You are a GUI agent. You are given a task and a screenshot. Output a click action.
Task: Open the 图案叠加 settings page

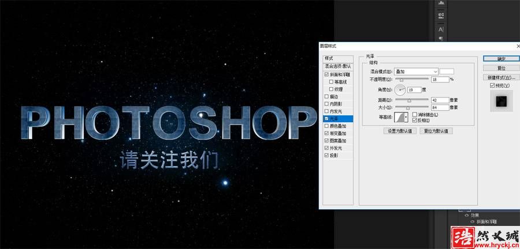click(337, 141)
